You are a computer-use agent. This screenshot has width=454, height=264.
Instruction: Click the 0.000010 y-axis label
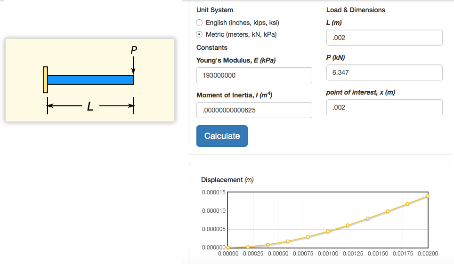click(x=214, y=211)
